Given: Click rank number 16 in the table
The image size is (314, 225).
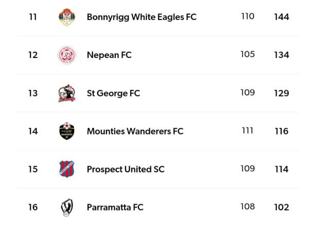Looking at the screenshot, I should click(x=33, y=207).
